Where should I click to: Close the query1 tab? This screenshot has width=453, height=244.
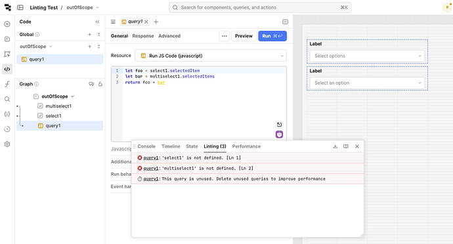[146, 22]
